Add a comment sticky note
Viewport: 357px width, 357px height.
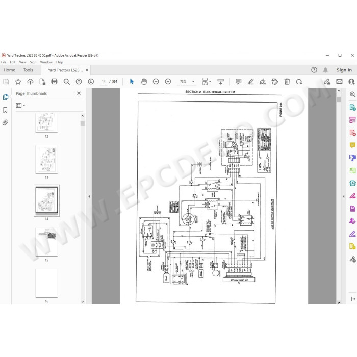[x=238, y=81]
